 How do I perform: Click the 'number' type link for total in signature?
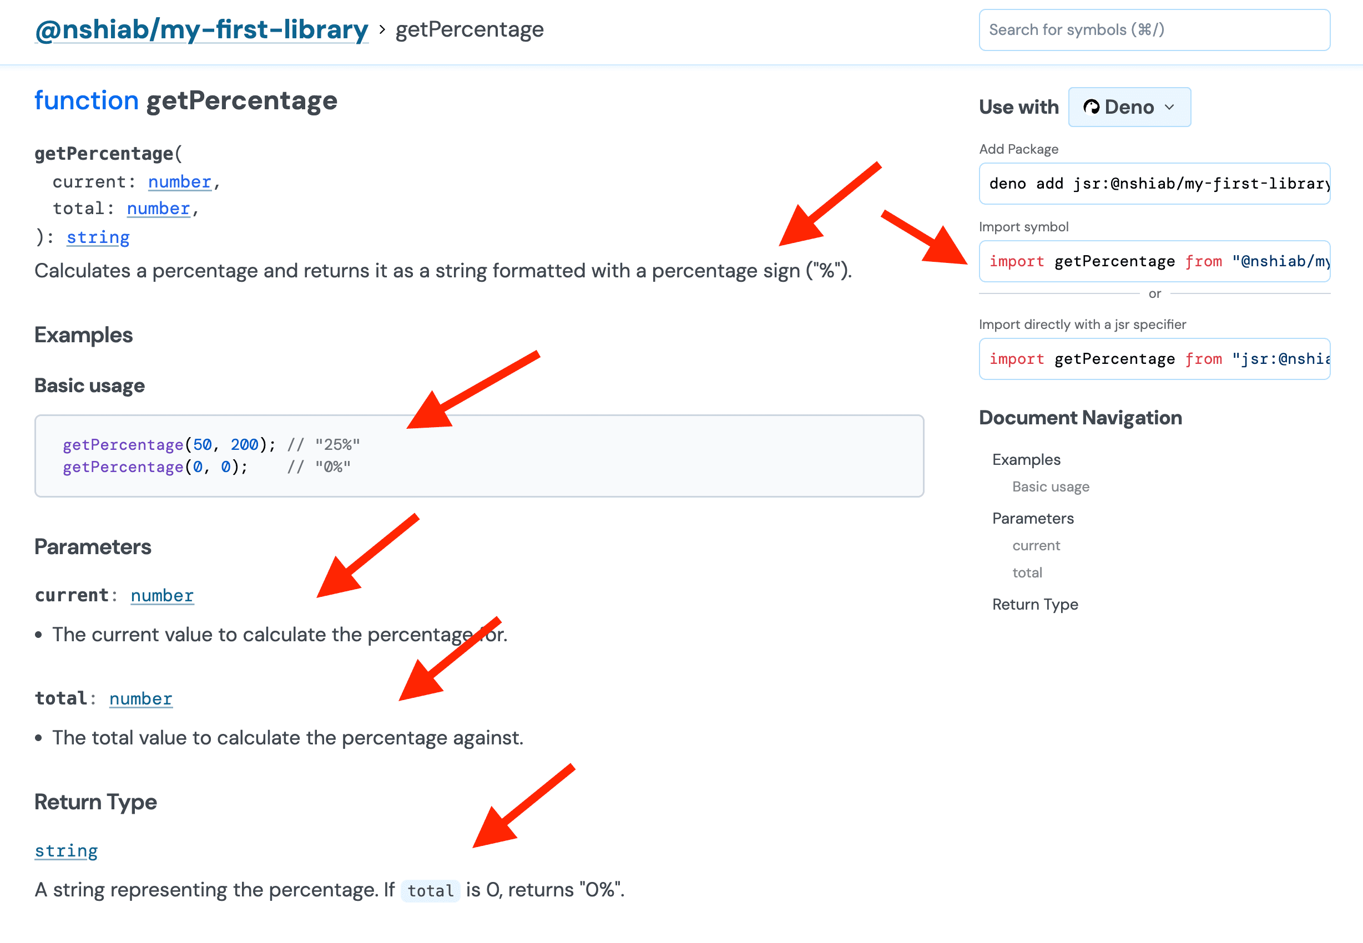coord(158,209)
